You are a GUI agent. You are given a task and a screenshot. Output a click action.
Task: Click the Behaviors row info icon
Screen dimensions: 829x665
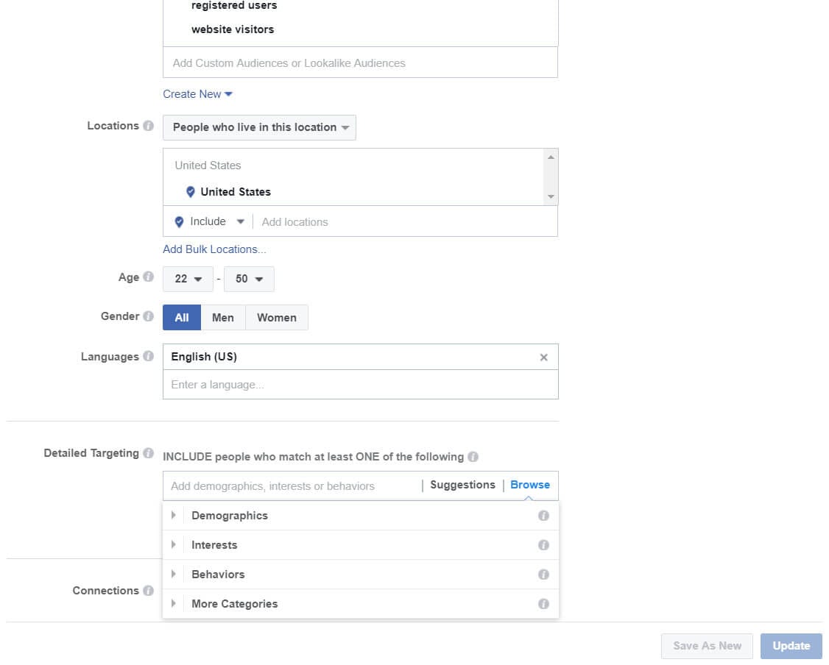[543, 575]
